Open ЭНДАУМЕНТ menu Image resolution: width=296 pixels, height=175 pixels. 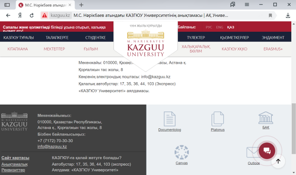click(x=273, y=38)
